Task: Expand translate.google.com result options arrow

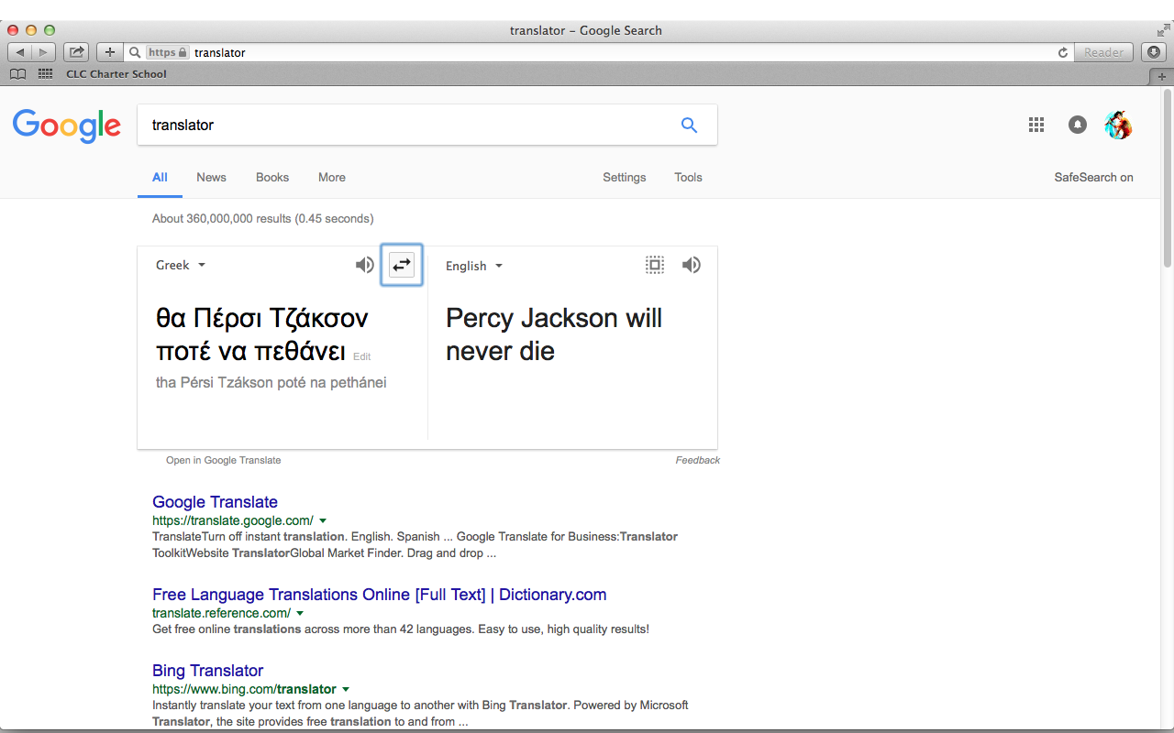Action: pyautogui.click(x=323, y=520)
